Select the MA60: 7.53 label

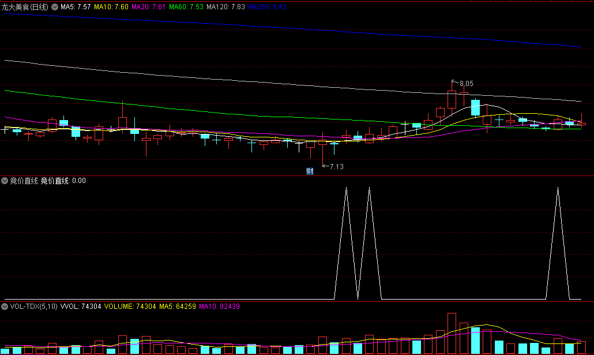186,7
